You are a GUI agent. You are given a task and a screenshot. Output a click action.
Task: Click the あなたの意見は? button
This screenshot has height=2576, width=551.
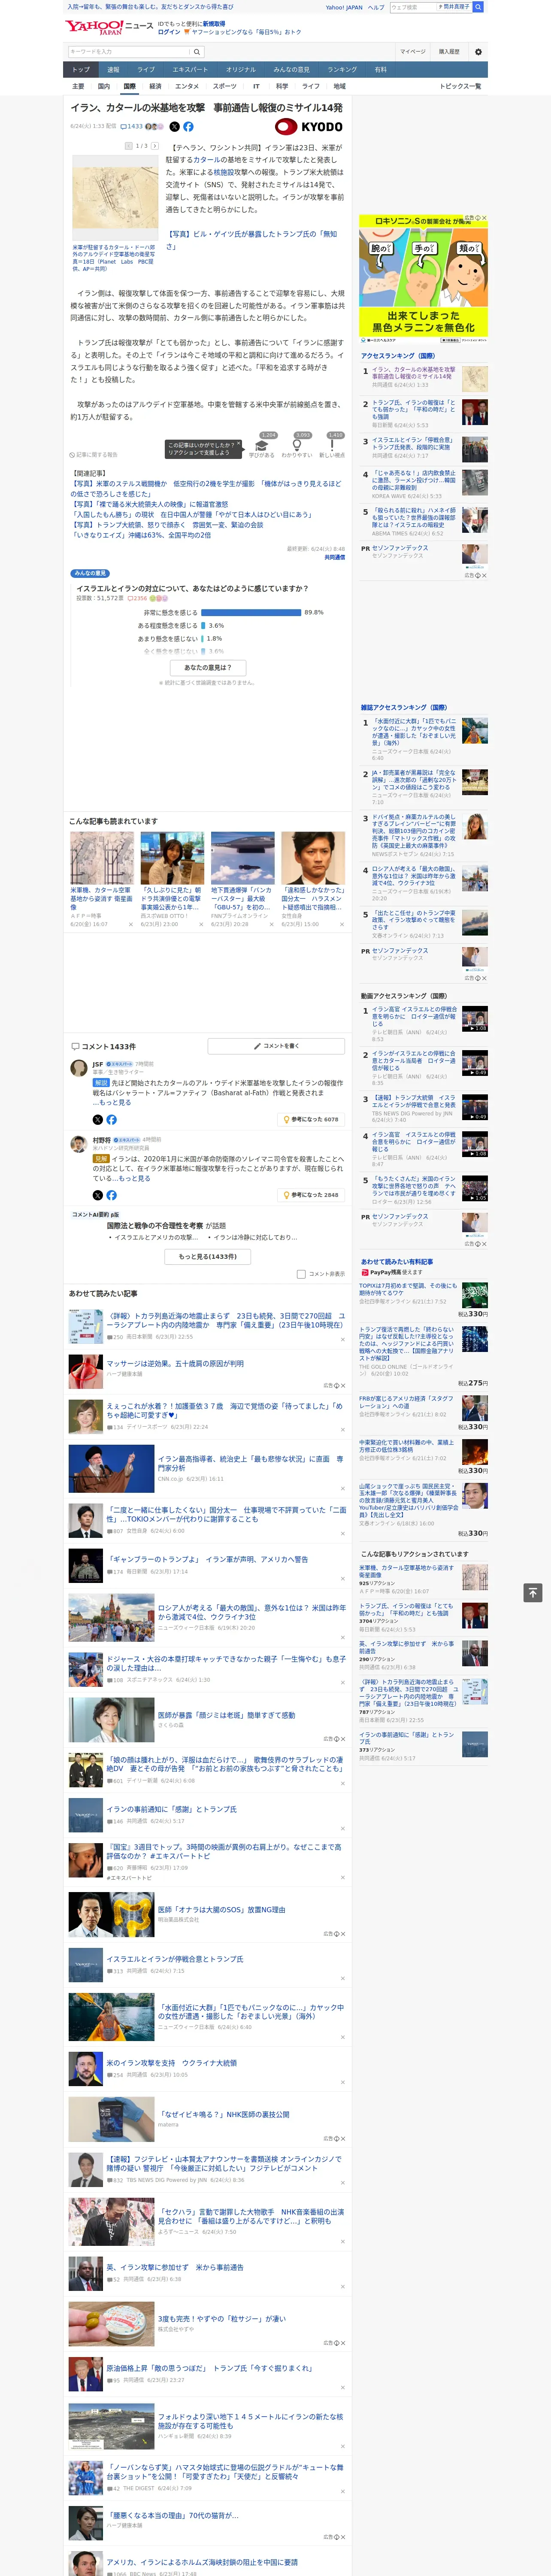pyautogui.click(x=208, y=667)
